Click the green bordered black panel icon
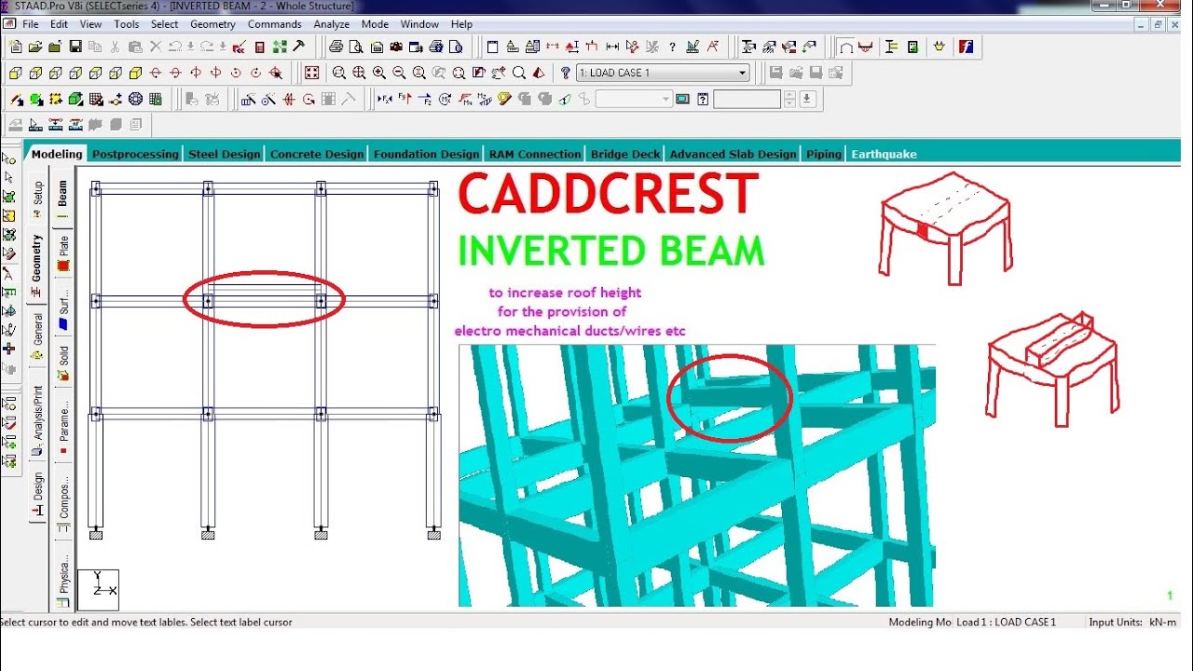 click(912, 47)
